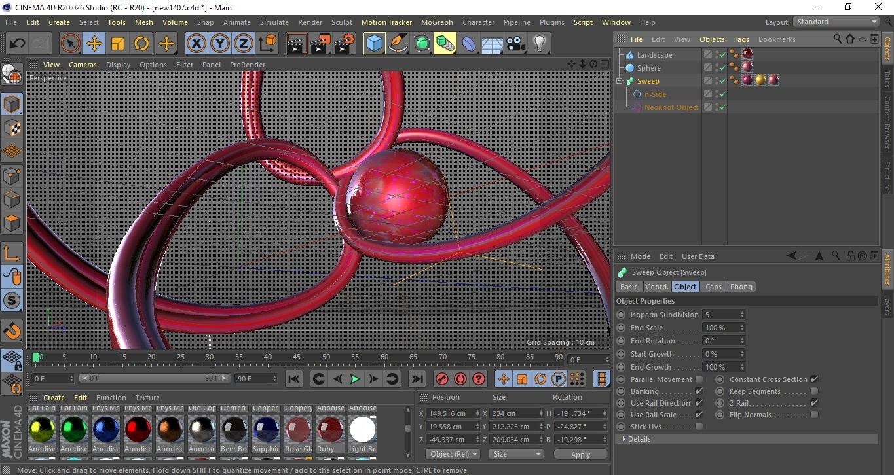
Task: Click the Apply button
Action: click(580, 454)
